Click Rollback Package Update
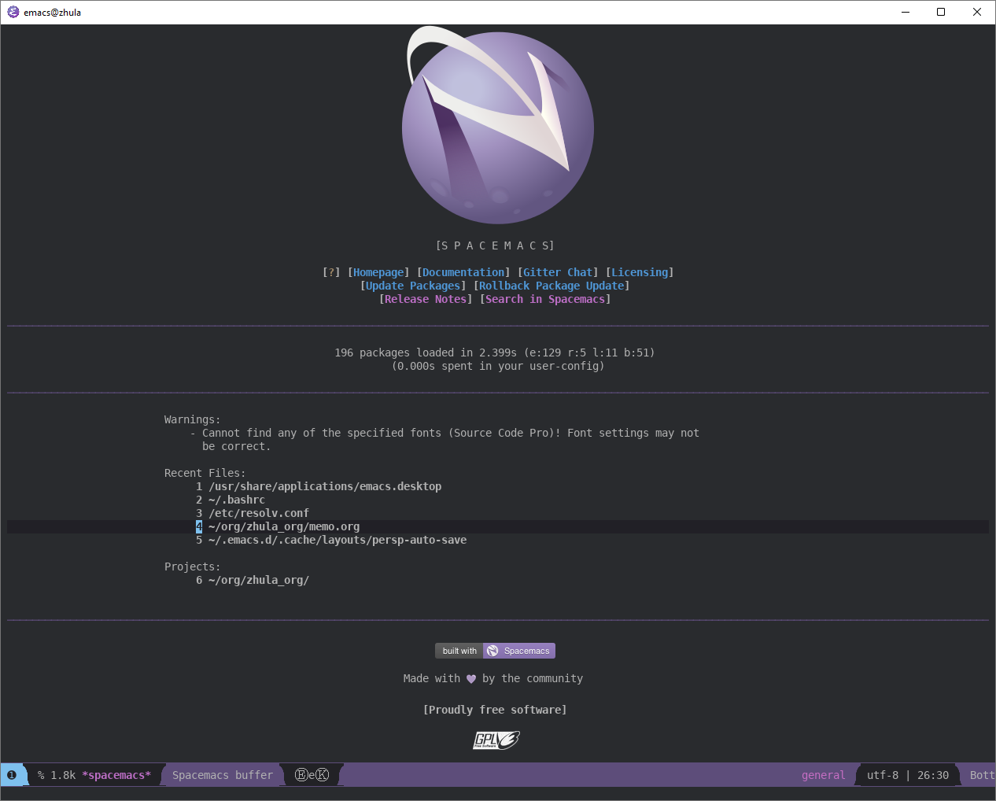Image resolution: width=996 pixels, height=801 pixels. tap(551, 285)
